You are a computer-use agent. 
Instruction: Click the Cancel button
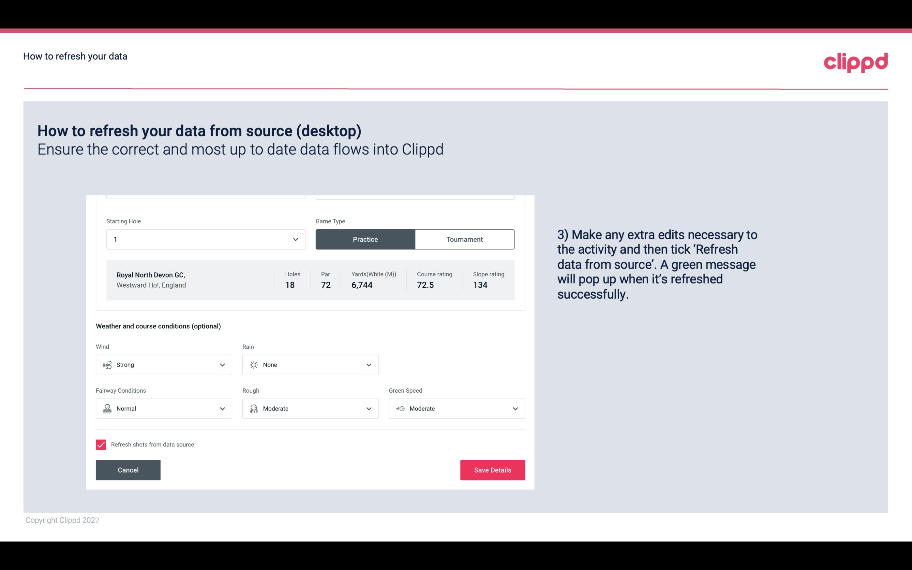click(128, 470)
